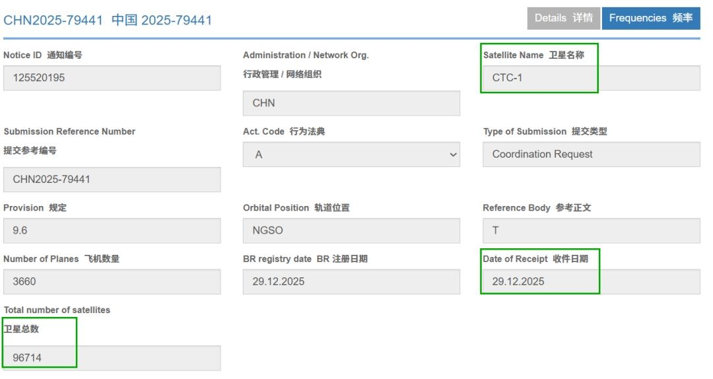
Task: Focus the total satellites field showing 96714
Action: click(112, 358)
